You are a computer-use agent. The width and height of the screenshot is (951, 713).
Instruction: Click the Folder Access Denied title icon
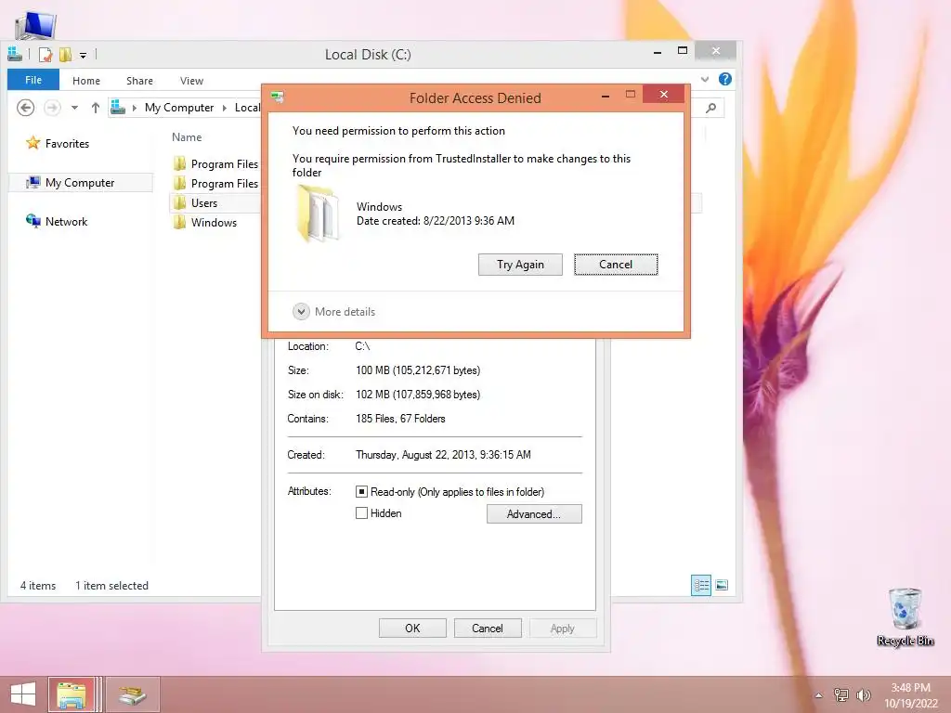click(279, 97)
